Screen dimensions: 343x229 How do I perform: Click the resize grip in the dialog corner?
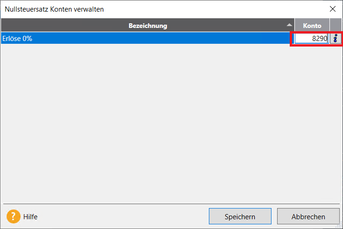[339, 225]
